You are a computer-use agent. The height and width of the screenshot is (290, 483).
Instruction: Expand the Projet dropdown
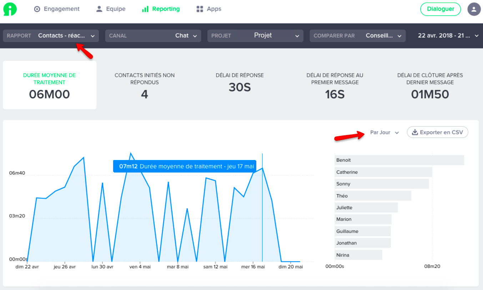(x=255, y=36)
